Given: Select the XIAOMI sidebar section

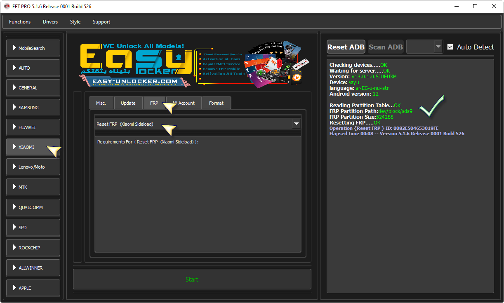Looking at the screenshot, I should [x=33, y=147].
